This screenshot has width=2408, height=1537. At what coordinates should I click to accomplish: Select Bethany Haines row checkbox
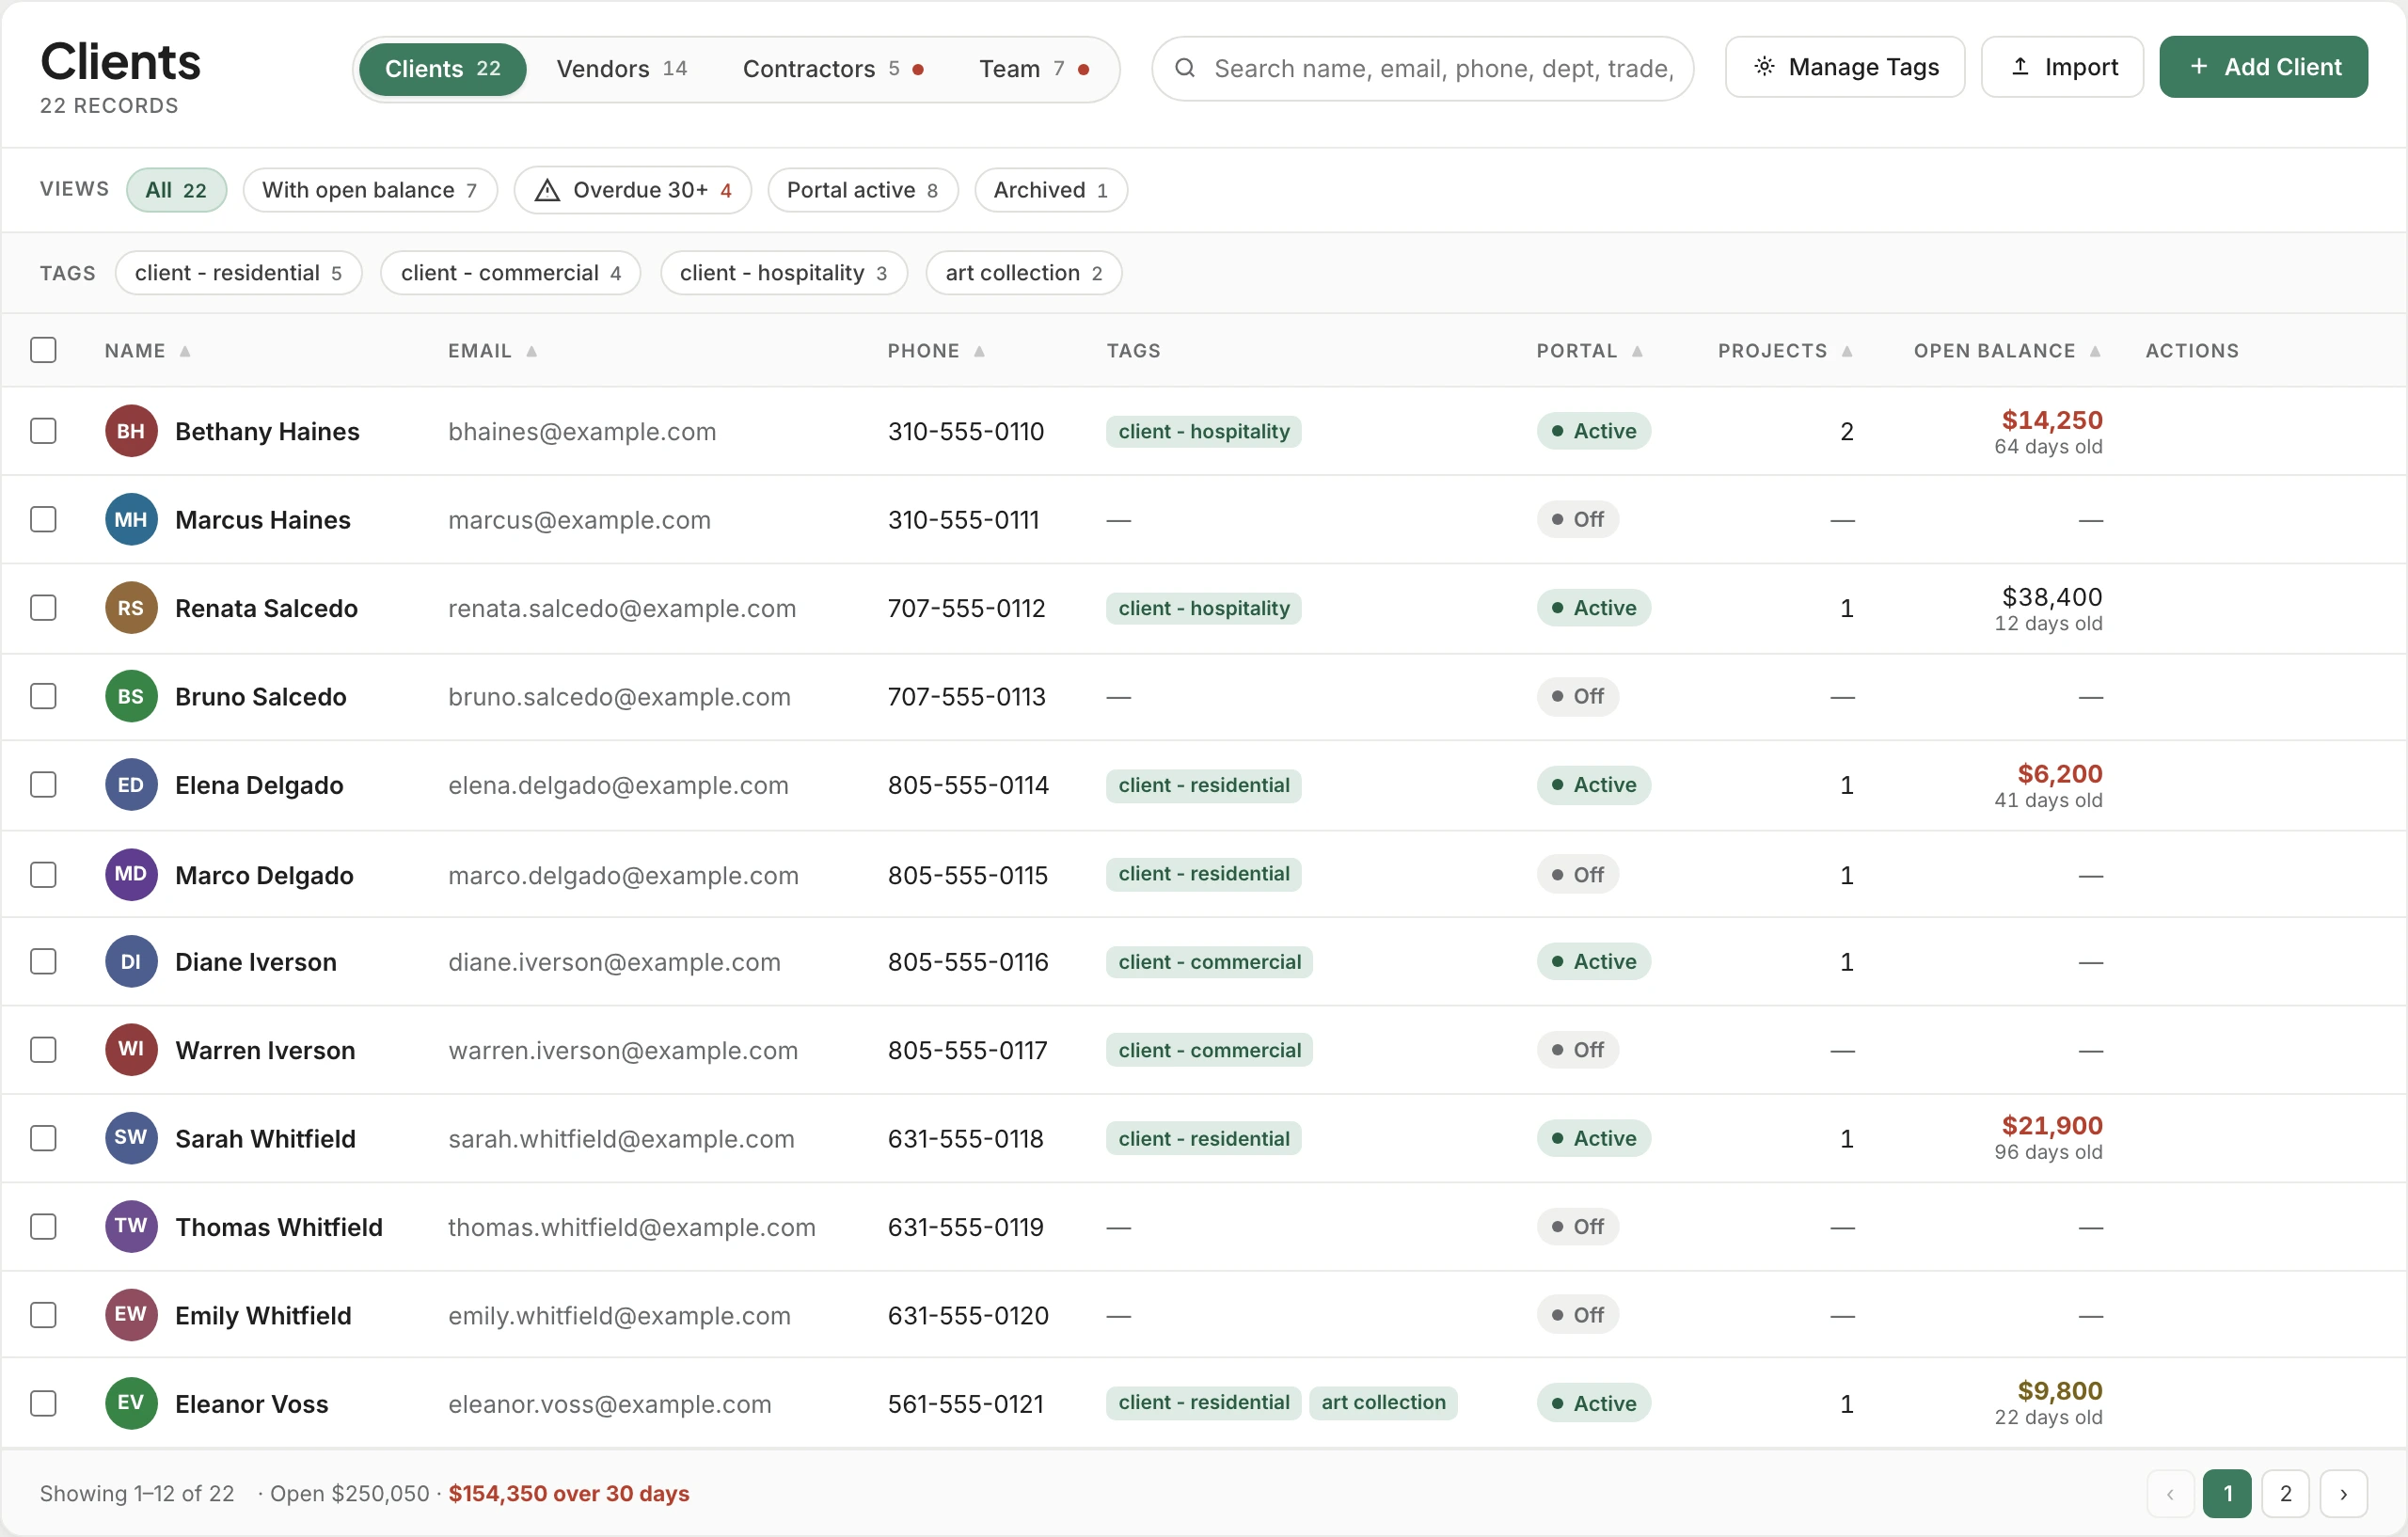[x=43, y=431]
